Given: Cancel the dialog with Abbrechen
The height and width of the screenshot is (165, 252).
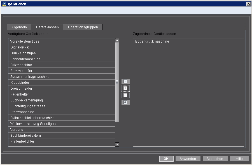Looking at the screenshot, I should coord(215,159).
